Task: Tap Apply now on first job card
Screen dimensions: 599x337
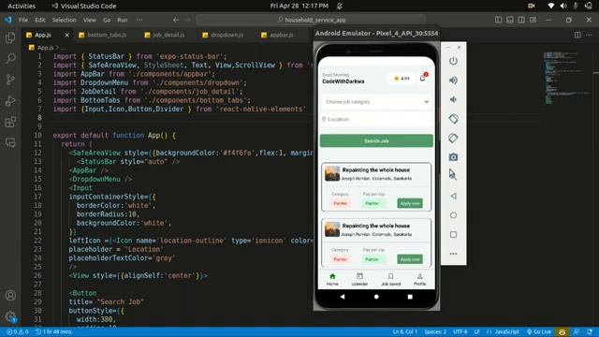Action: point(410,203)
